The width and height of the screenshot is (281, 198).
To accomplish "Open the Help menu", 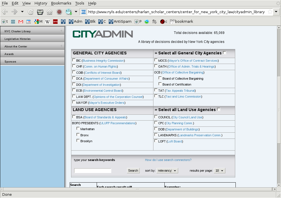I will (x=92, y=3).
